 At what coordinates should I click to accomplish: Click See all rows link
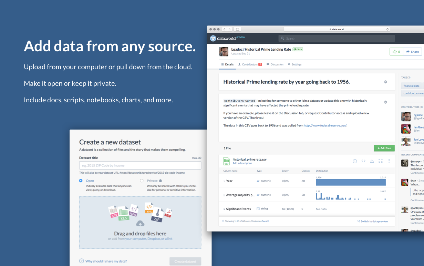[265, 221]
